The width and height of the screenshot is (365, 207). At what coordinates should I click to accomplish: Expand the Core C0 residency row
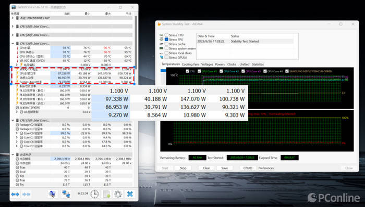pyautogui.click(x=17, y=133)
